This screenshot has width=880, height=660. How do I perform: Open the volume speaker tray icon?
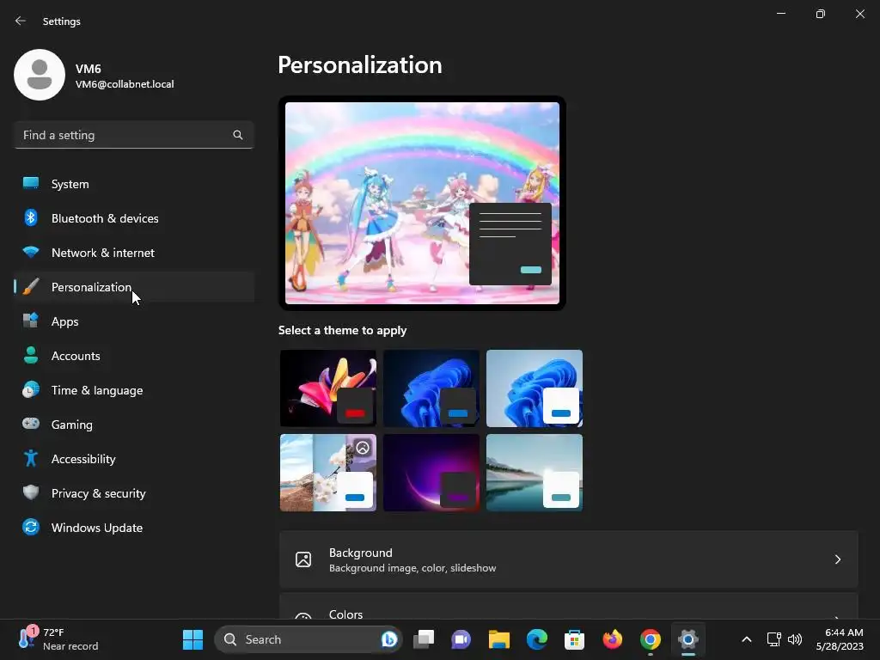coord(795,639)
